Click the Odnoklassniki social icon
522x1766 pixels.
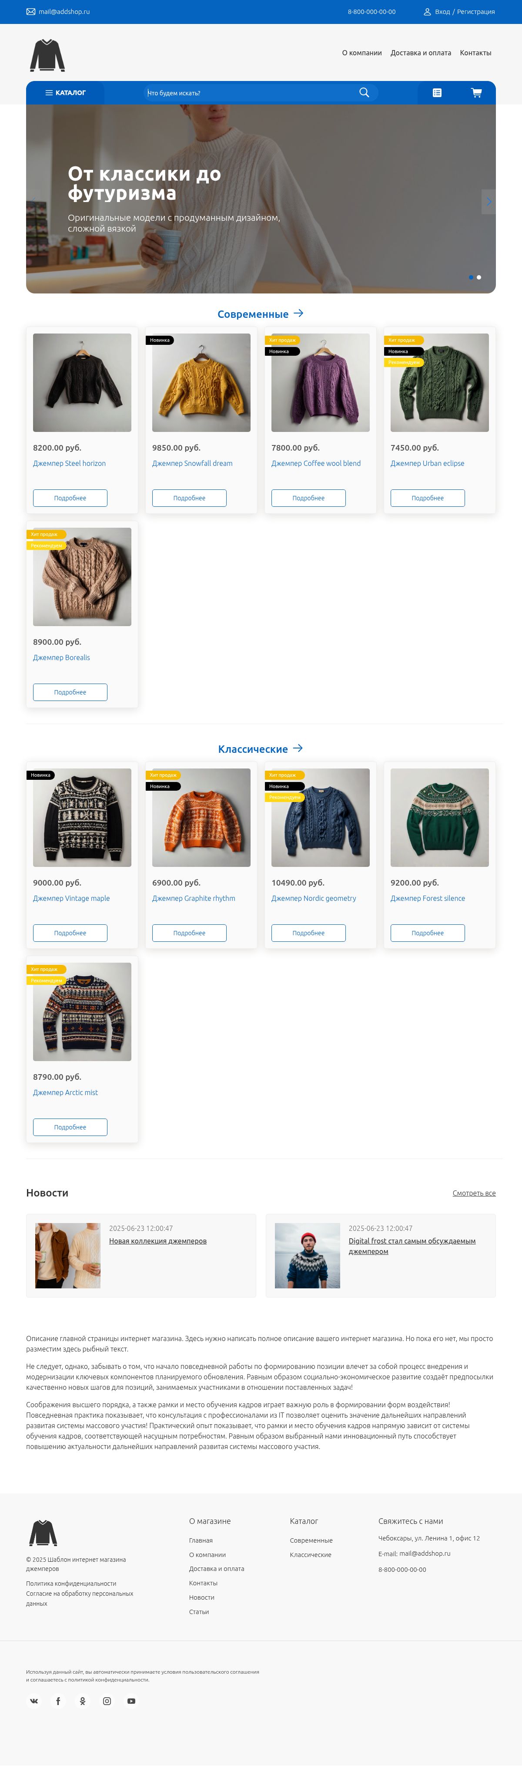[82, 1701]
